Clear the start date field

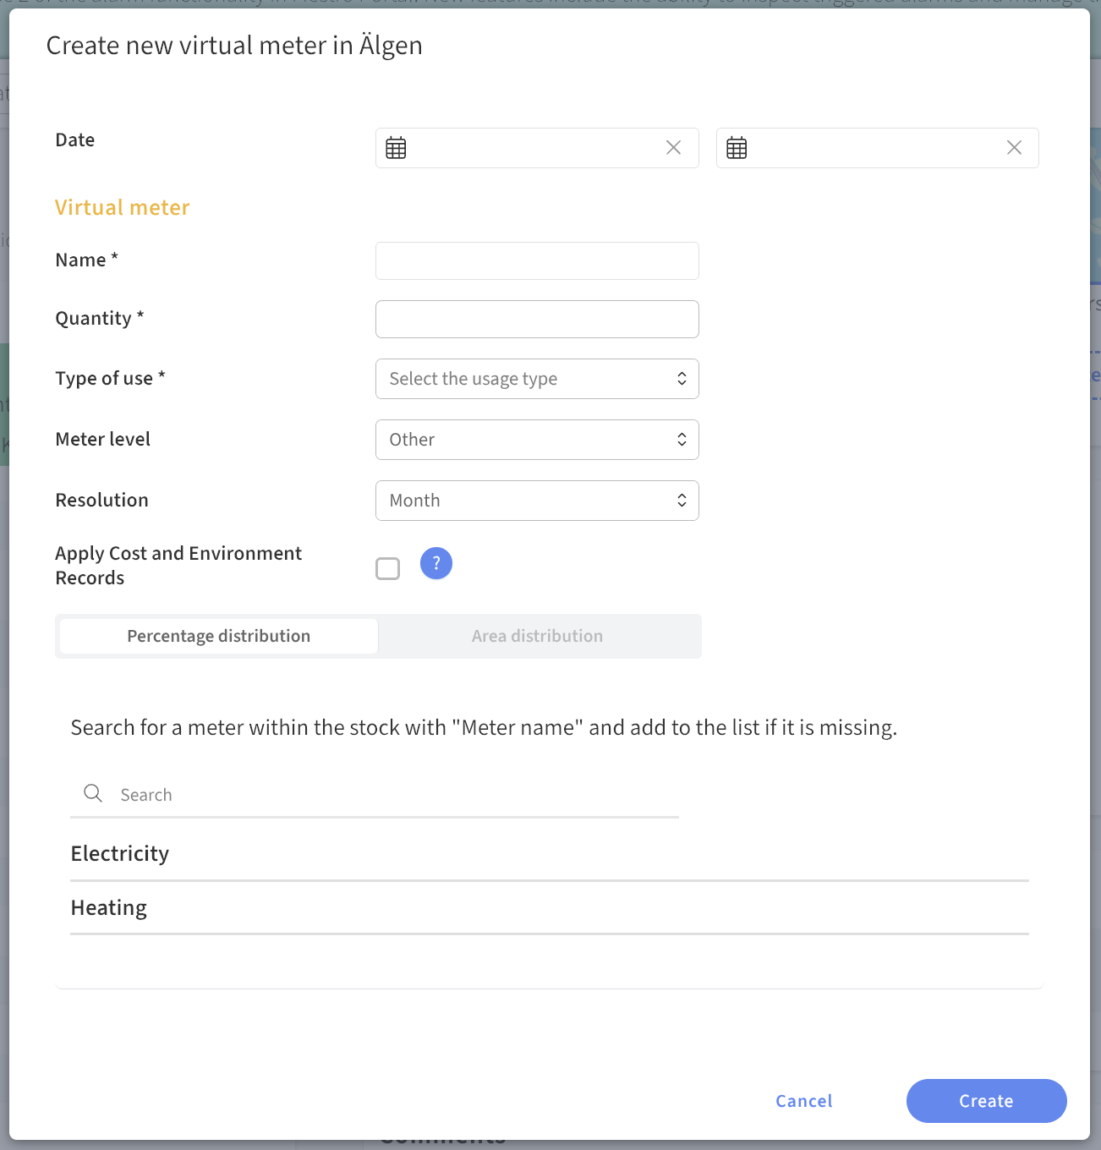673,148
